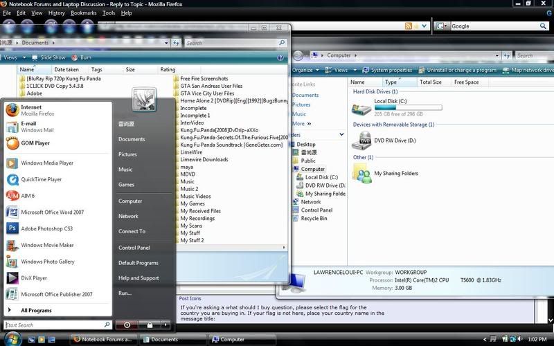Open Windows Mail E-mail in Start menu
Image resolution: width=554 pixels, height=346 pixels.
pos(58,127)
